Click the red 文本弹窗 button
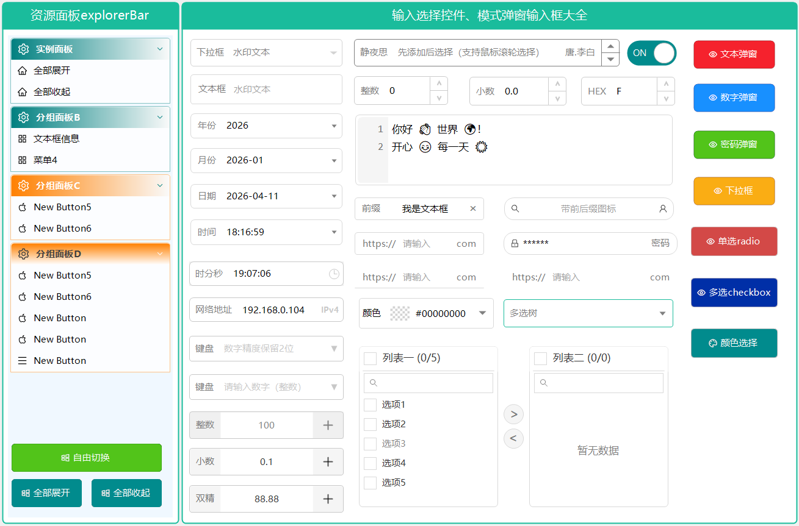Viewport: 799px width, 526px height. click(734, 54)
